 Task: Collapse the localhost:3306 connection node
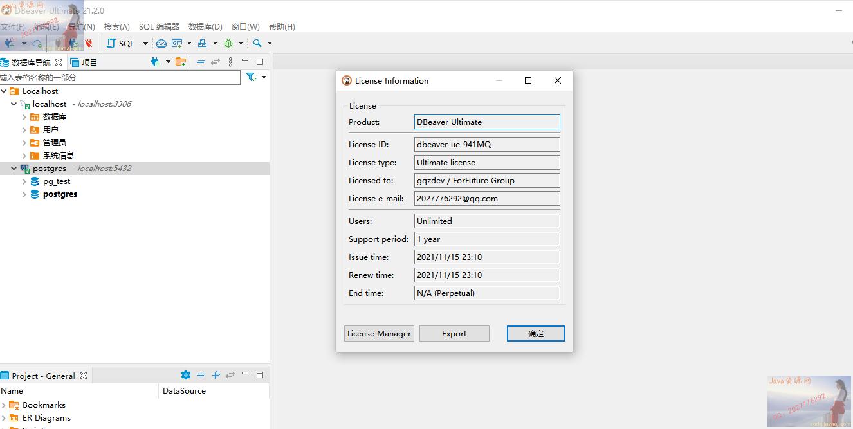click(14, 104)
